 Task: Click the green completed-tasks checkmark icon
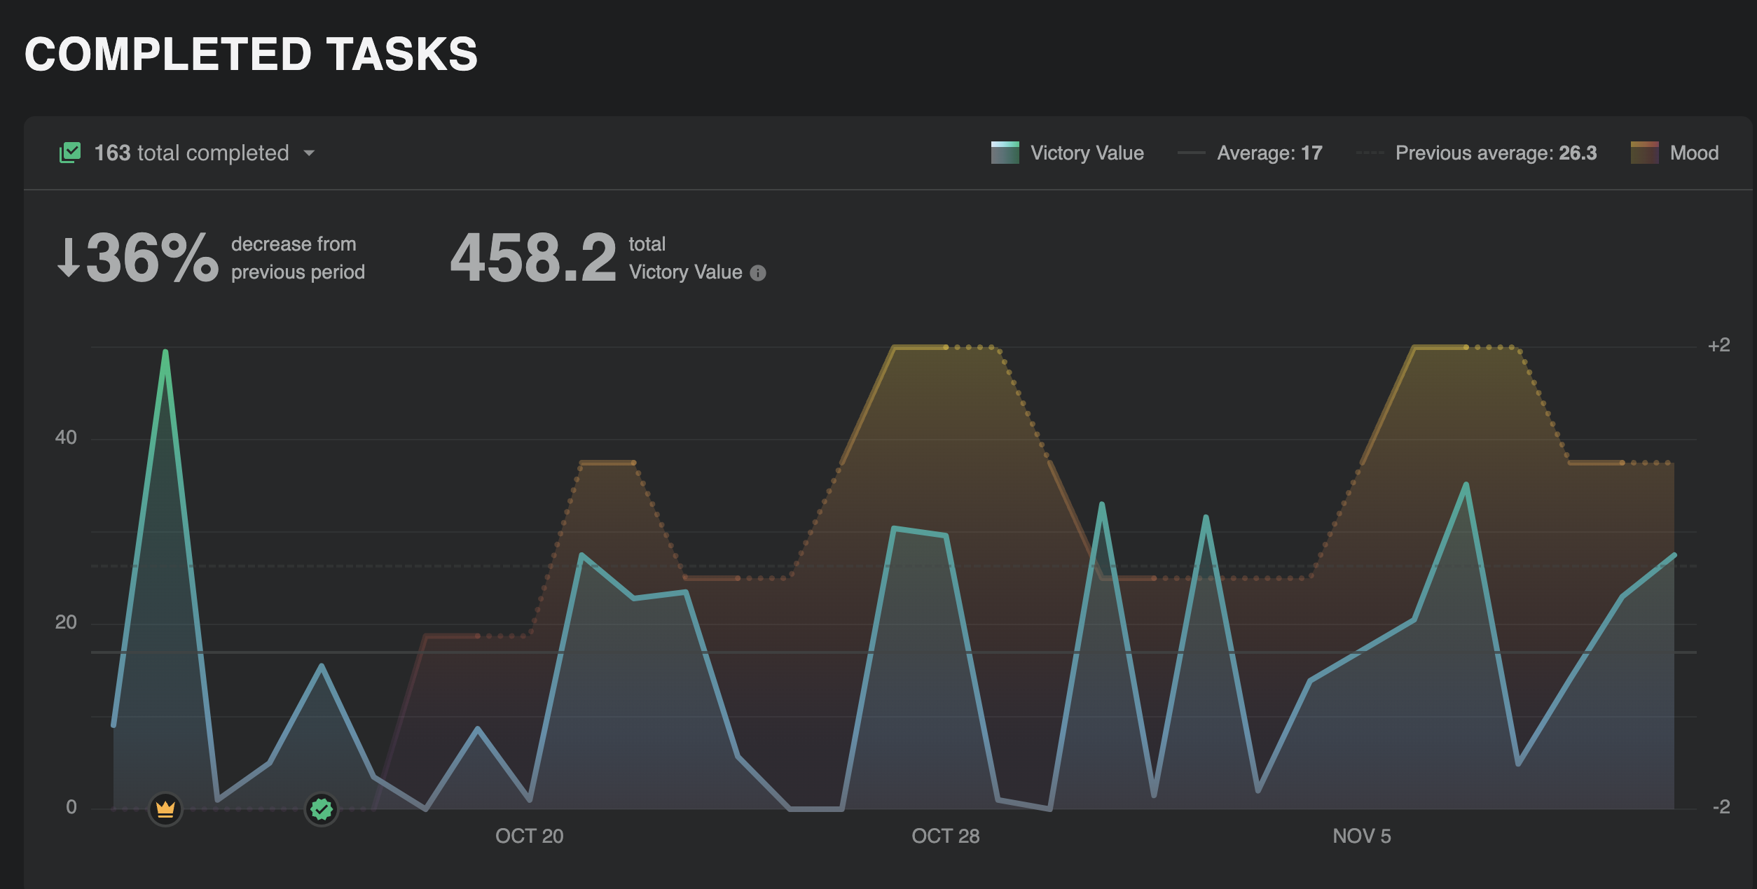[x=70, y=153]
